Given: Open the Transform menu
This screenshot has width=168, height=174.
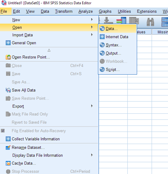Looking at the screenshot, I should [x=64, y=11].
